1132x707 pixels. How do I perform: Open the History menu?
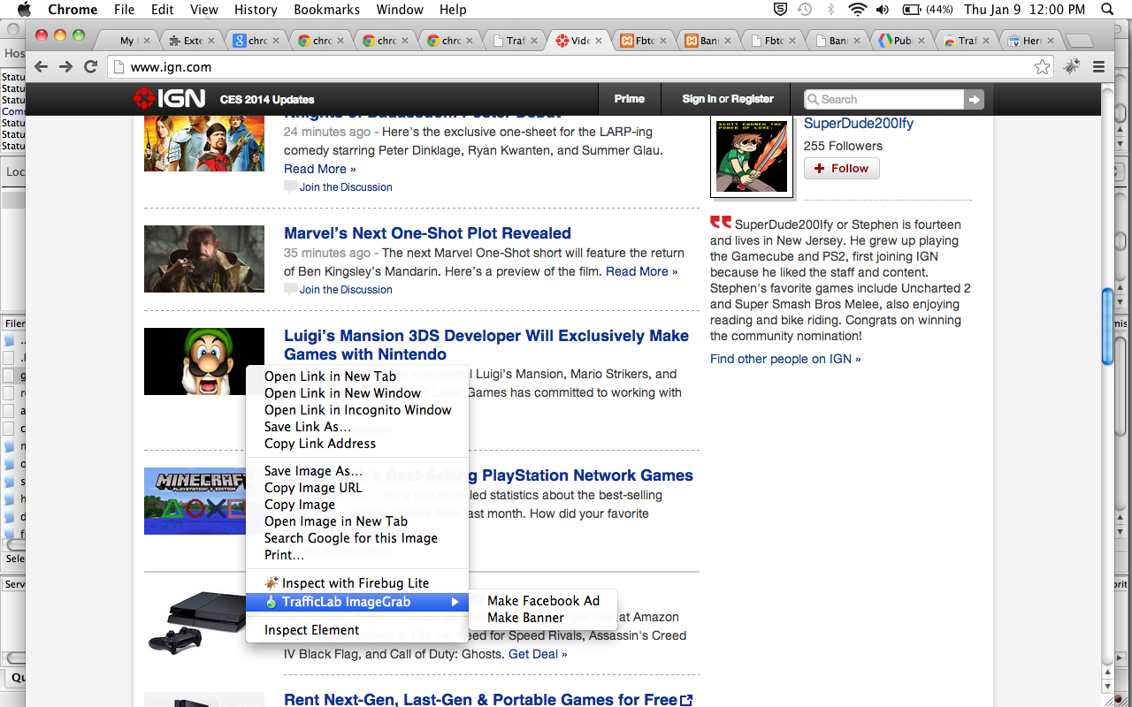click(x=256, y=10)
